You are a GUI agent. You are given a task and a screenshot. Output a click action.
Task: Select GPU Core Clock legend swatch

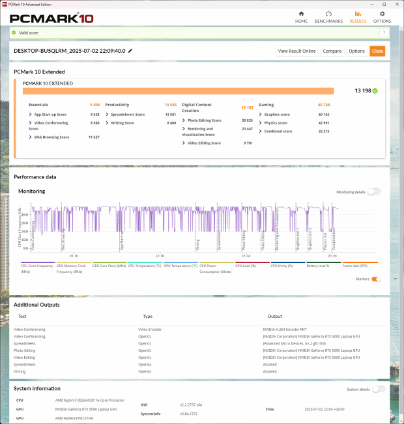coord(109,262)
